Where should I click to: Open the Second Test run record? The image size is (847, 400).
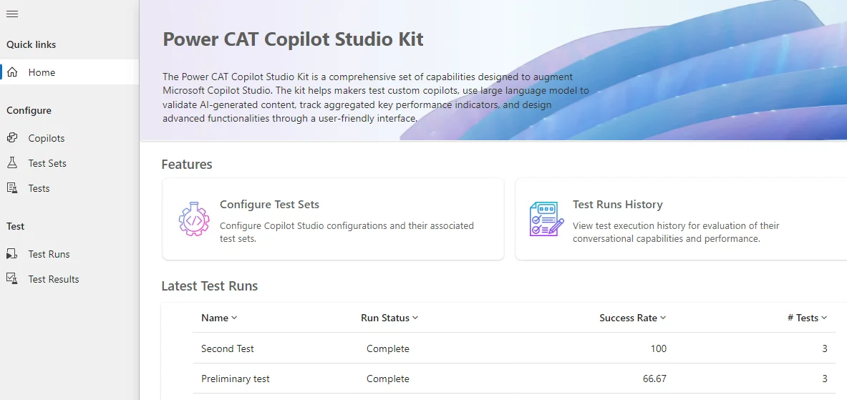coord(228,348)
